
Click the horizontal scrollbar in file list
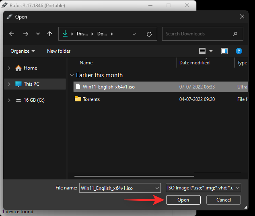click(134, 176)
